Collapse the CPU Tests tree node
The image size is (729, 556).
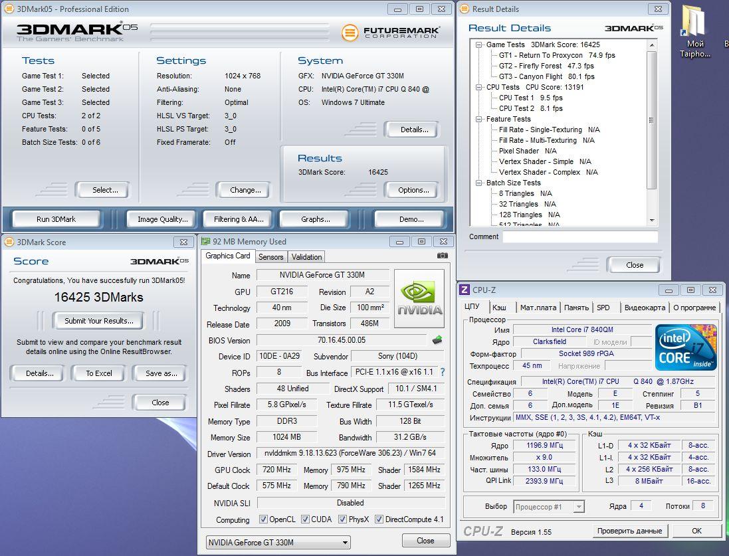coord(478,87)
